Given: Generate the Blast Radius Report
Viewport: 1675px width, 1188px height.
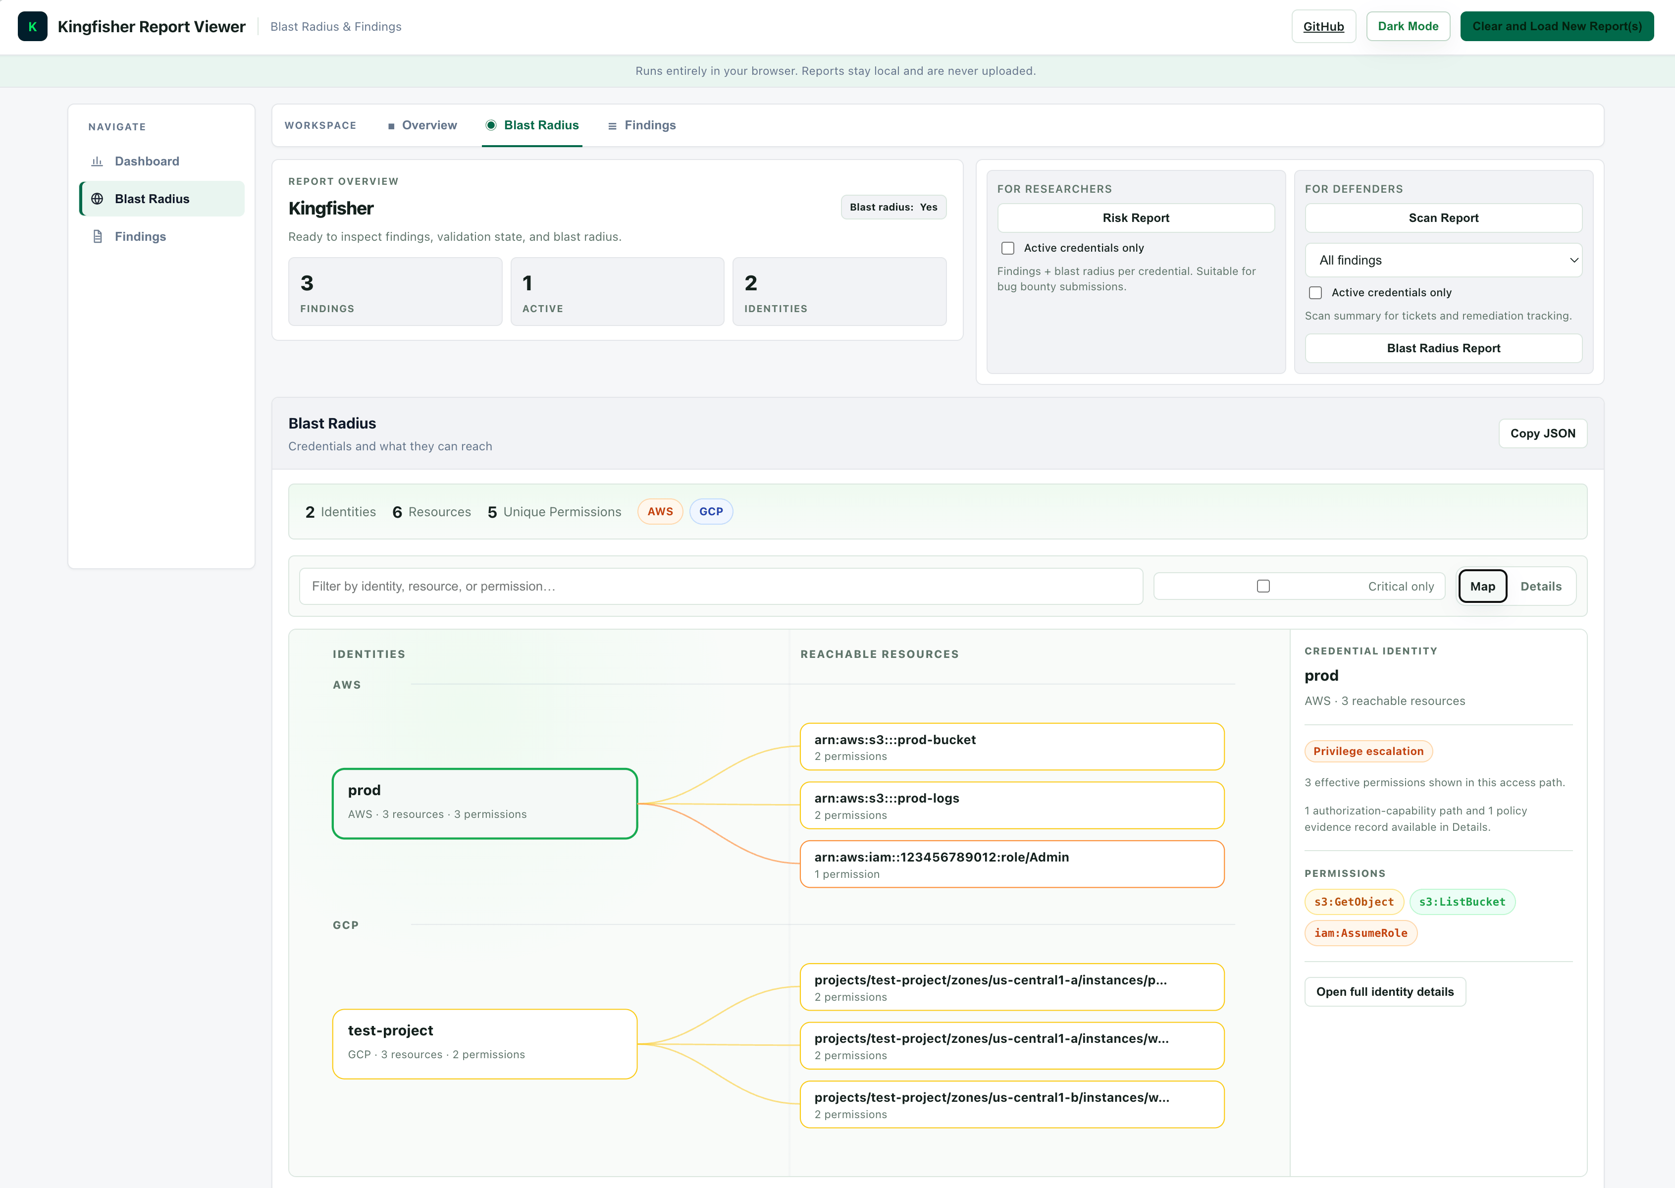Looking at the screenshot, I should coord(1443,348).
